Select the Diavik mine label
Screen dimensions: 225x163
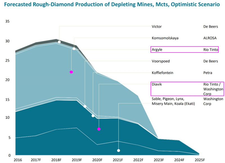(x=157, y=84)
